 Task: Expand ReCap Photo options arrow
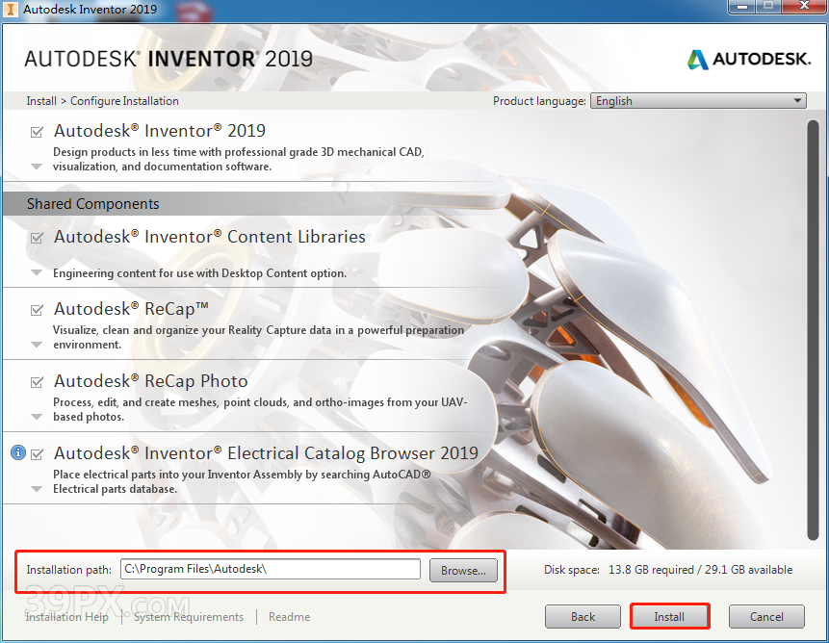pos(37,417)
